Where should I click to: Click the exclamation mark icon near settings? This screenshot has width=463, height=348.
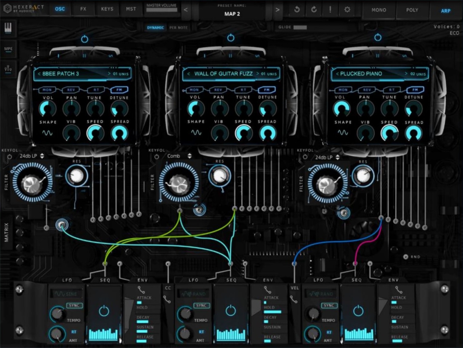click(x=330, y=10)
